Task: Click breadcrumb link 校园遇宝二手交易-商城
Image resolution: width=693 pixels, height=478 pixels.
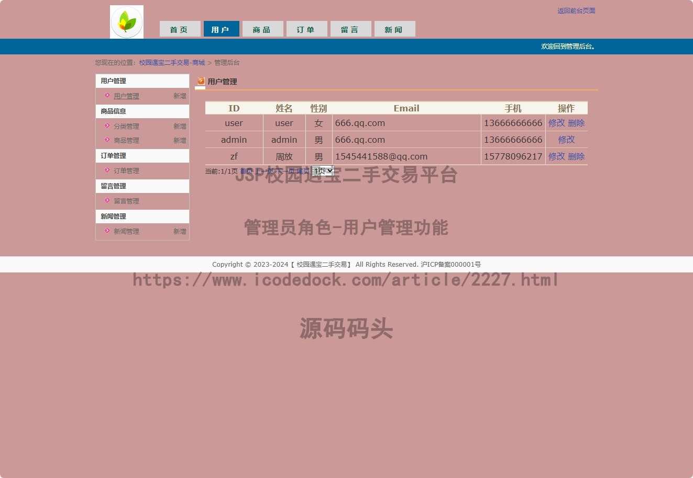Action: (x=172, y=63)
